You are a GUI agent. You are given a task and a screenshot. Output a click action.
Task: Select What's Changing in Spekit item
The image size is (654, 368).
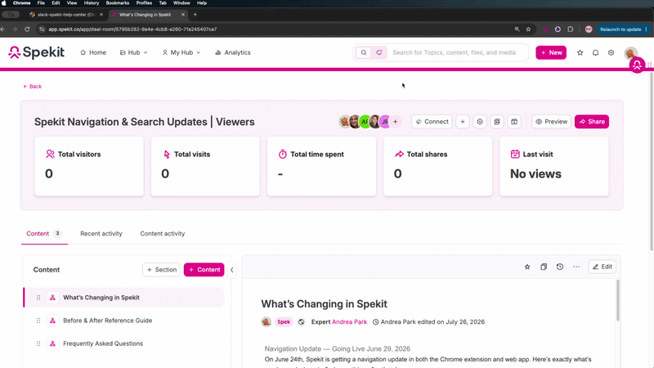pos(124,298)
